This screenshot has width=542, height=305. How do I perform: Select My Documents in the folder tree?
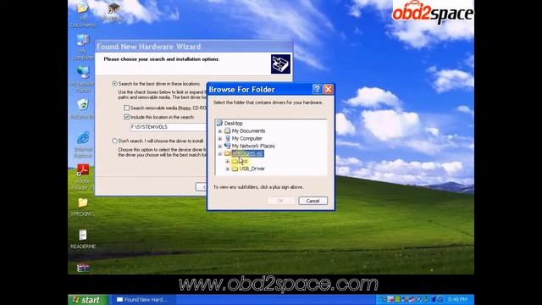pos(248,130)
